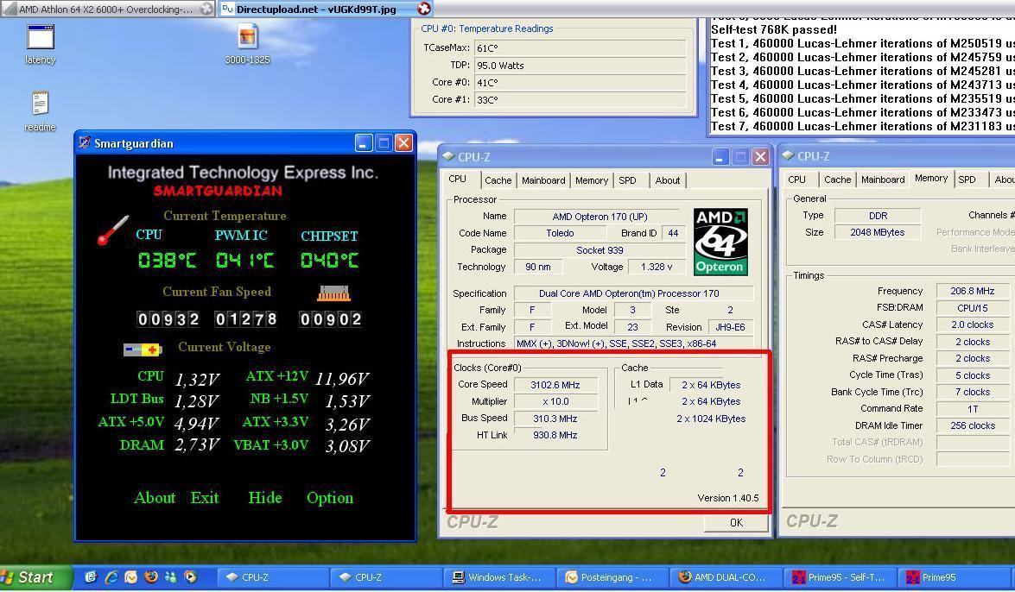
Task: Click the second CPU-Z window title icon
Action: point(788,156)
